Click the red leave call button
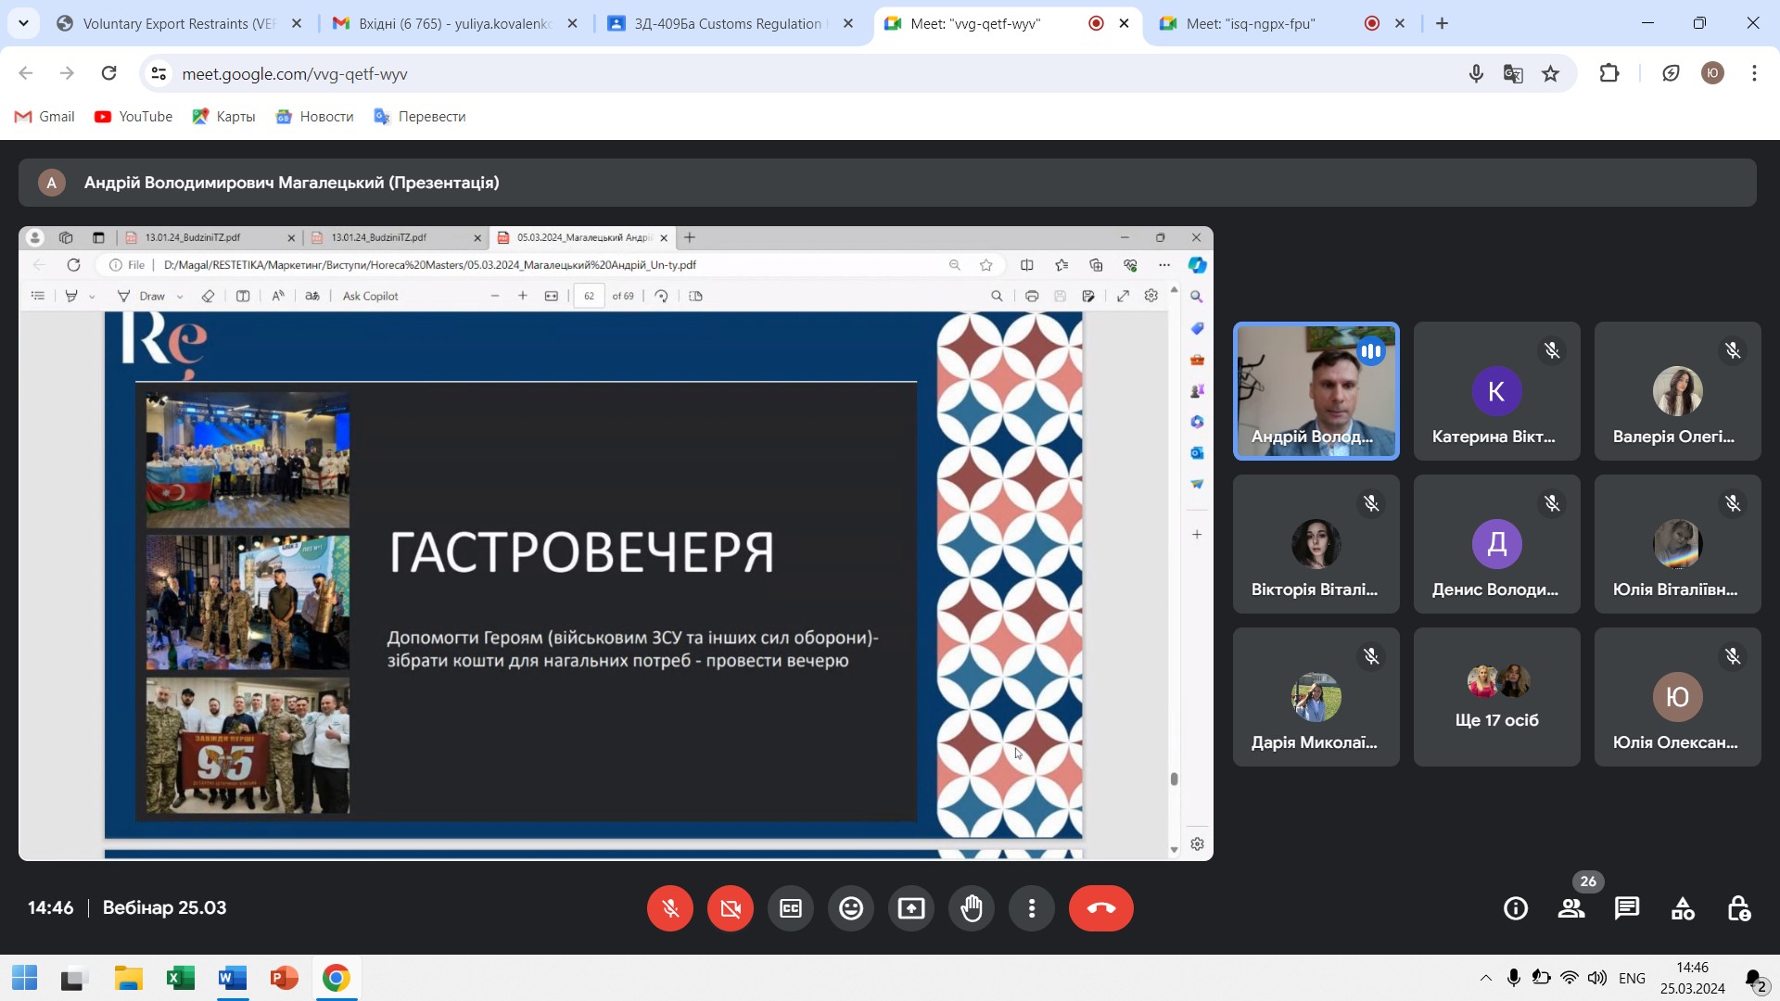This screenshot has height=1001, width=1780. pos(1100,908)
